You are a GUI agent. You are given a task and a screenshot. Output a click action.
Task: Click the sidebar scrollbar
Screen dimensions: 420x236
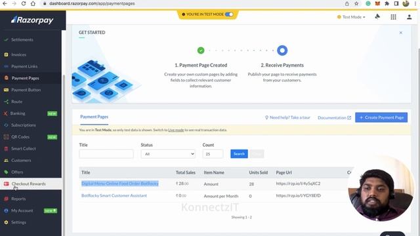click(63, 155)
